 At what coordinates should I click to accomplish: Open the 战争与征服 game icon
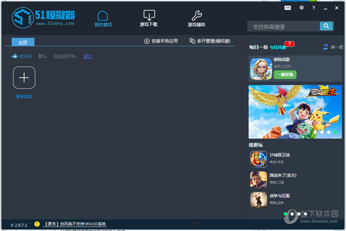259,200
